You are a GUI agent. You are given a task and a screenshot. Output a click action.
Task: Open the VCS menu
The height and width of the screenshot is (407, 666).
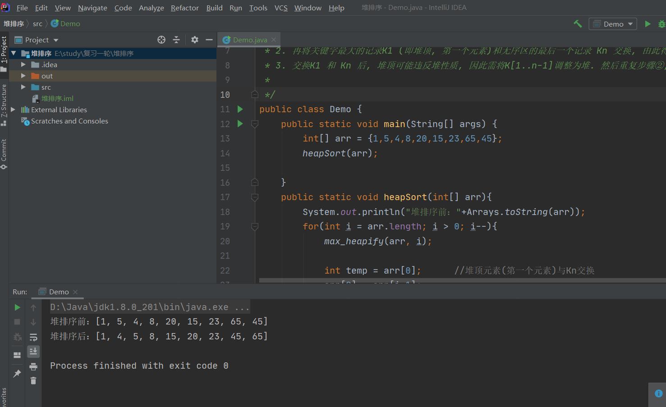[x=281, y=8]
